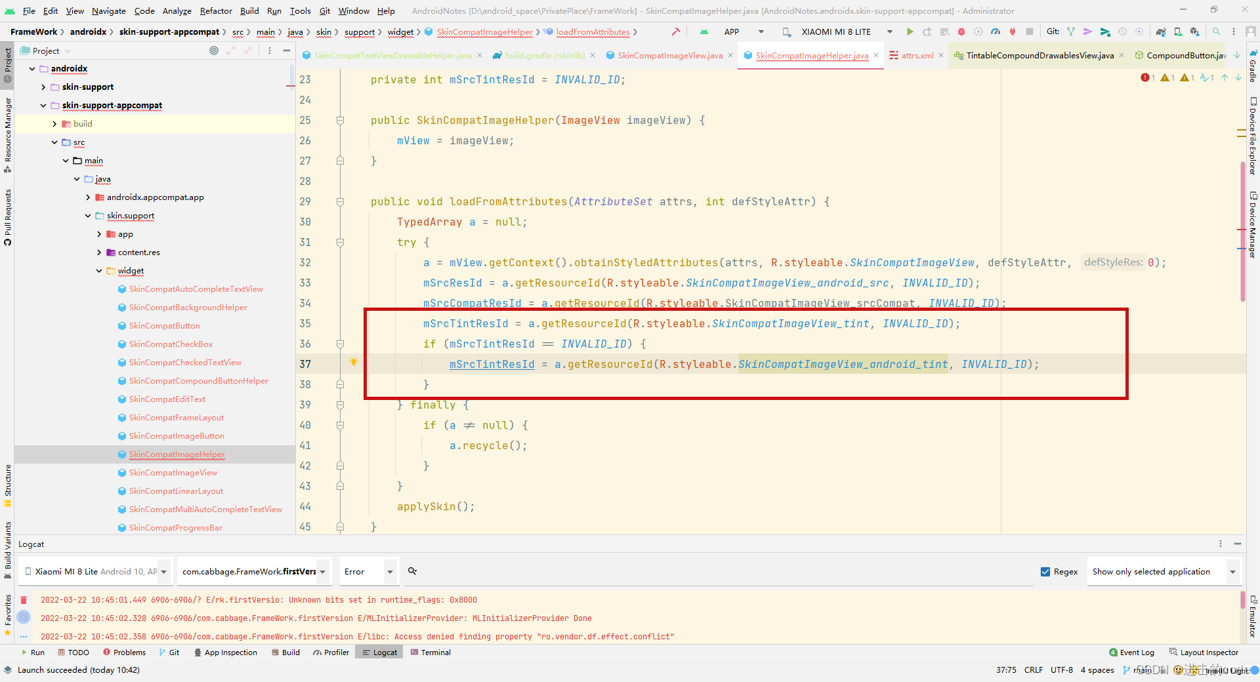This screenshot has width=1260, height=682.
Task: Open the SDK Manager icon
Action: [1195, 31]
